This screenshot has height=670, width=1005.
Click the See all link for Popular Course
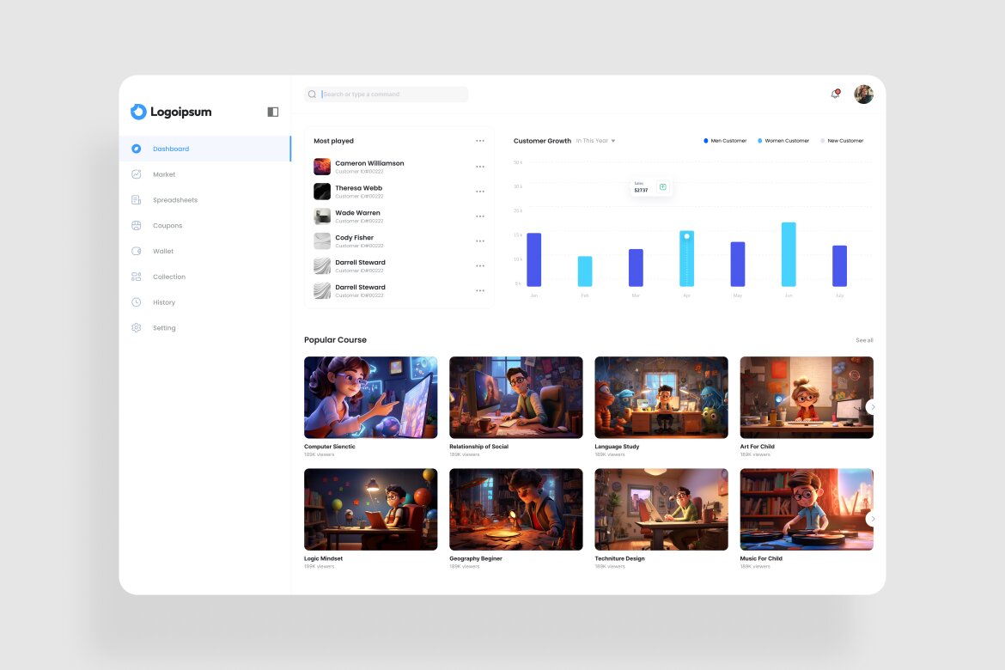click(x=864, y=340)
